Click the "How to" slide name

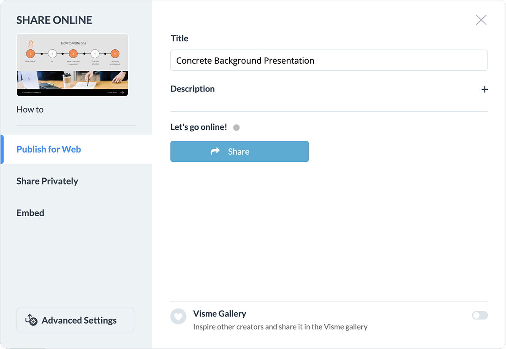tap(30, 110)
